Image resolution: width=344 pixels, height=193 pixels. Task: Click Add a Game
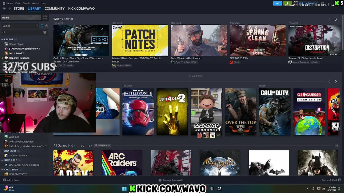click(x=11, y=180)
